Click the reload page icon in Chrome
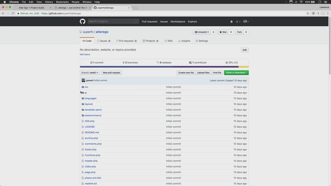Screen dimensions: 331x186 point(13,13)
